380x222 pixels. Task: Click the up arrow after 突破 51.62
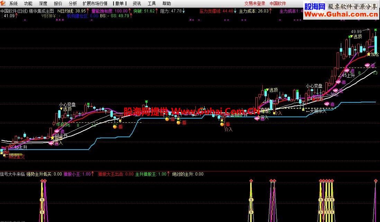157,11
